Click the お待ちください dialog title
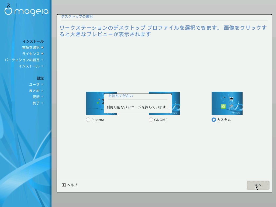276x207 pixels. (x=120, y=96)
